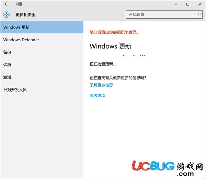Click the back arrow in title bar
206x179 pixels.
pyautogui.click(x=7, y=4)
